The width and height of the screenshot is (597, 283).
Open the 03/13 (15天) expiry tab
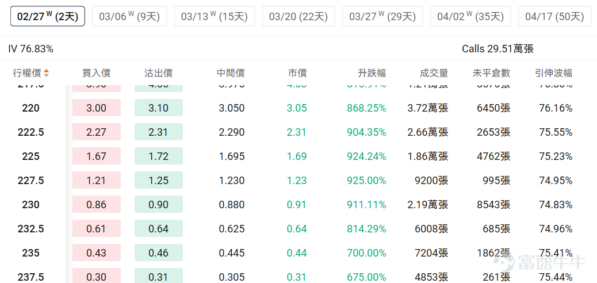point(215,16)
